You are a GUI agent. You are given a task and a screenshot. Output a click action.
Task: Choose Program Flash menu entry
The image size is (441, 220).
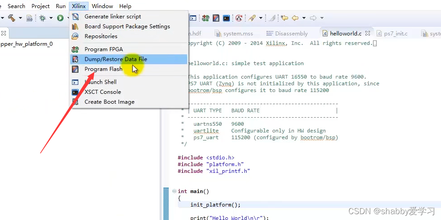click(x=129, y=69)
